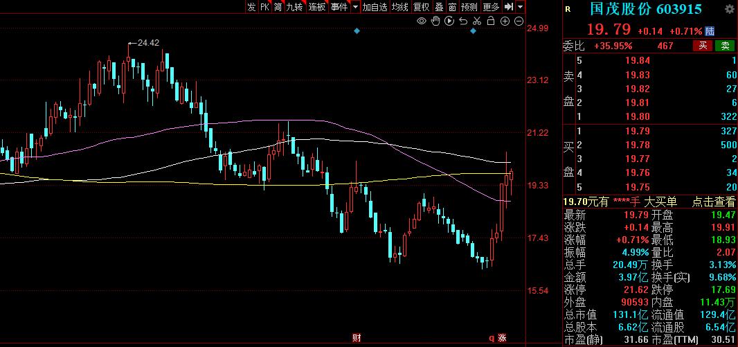Screen dimensions: 738x347
Task: Zoom in with the plus icon
Action: pyautogui.click(x=505, y=21)
